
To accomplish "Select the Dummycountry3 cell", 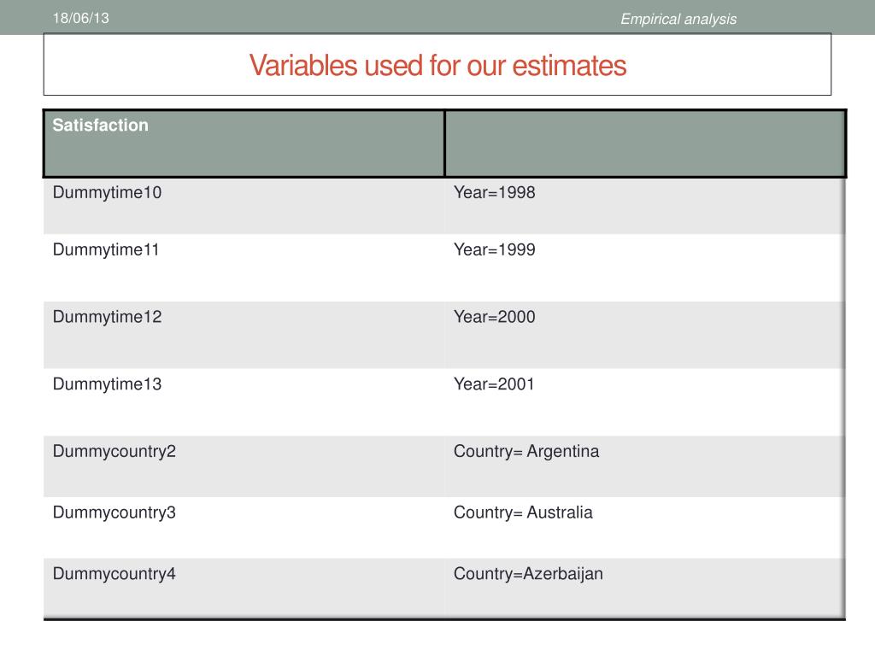I will click(x=244, y=528).
